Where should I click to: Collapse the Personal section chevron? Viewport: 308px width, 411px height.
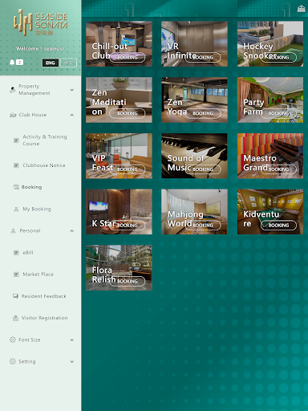tap(72, 230)
